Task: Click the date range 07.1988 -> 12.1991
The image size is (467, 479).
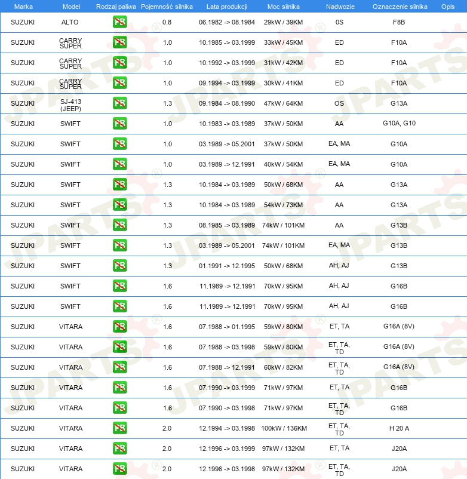Action: point(226,367)
